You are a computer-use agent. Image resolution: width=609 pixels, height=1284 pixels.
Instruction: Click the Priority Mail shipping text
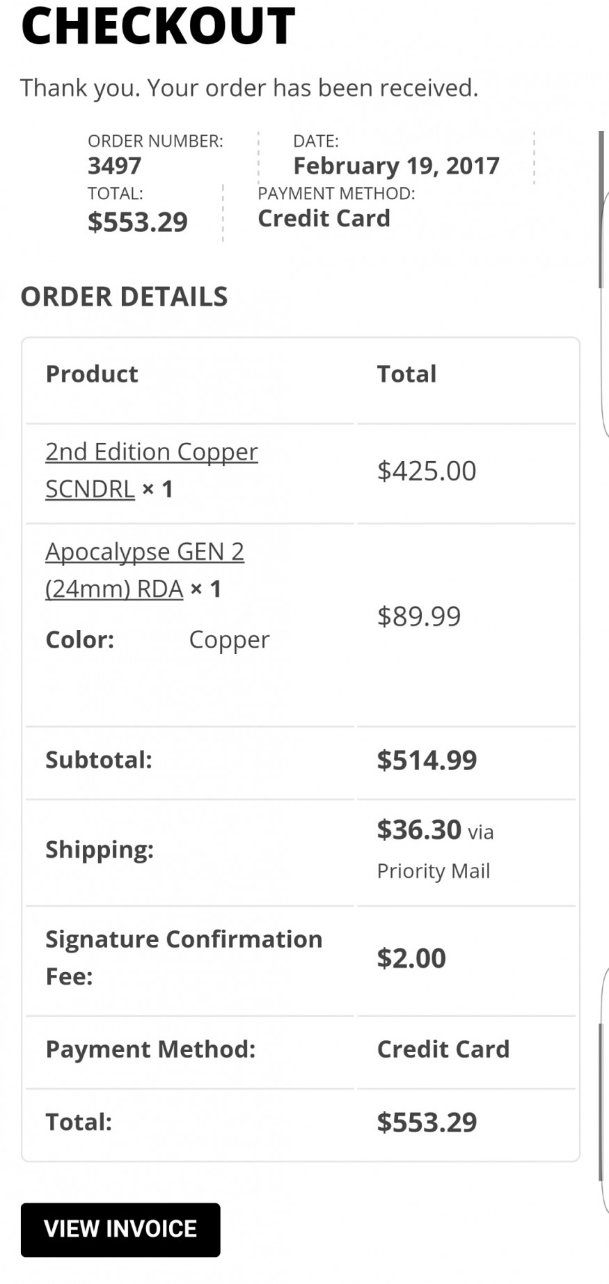tap(433, 871)
